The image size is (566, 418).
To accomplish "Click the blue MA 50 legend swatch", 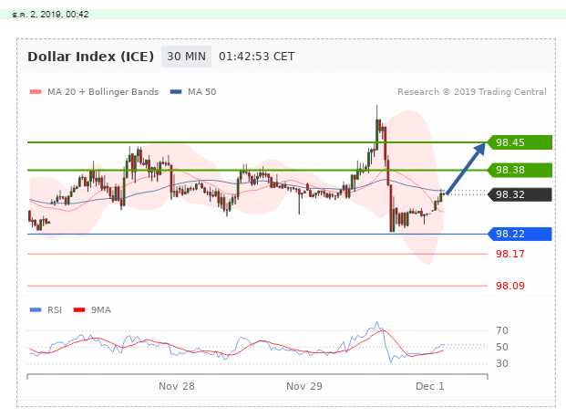I will pos(176,92).
